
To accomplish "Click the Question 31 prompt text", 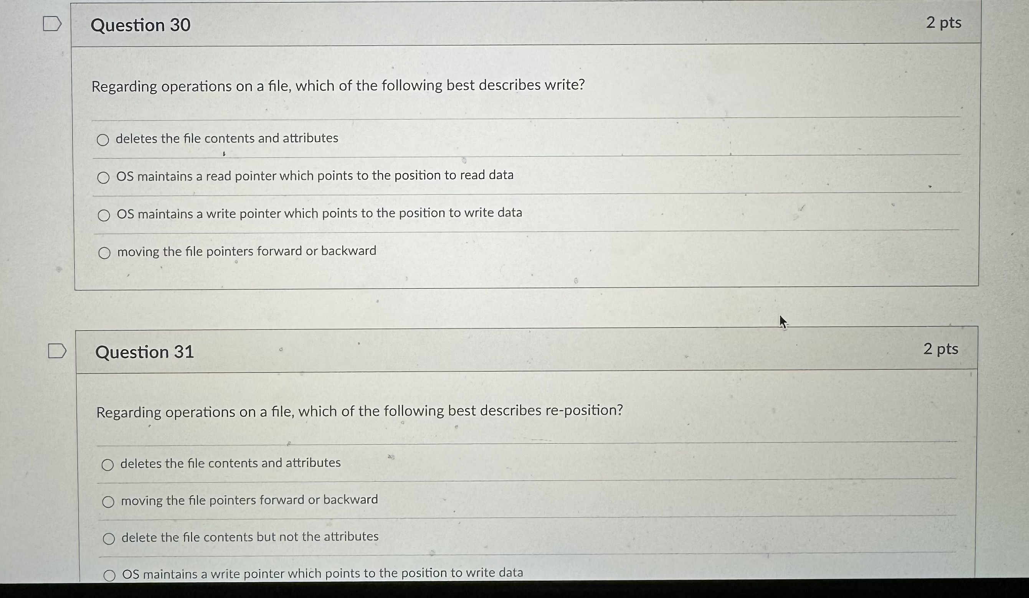I will click(x=359, y=411).
